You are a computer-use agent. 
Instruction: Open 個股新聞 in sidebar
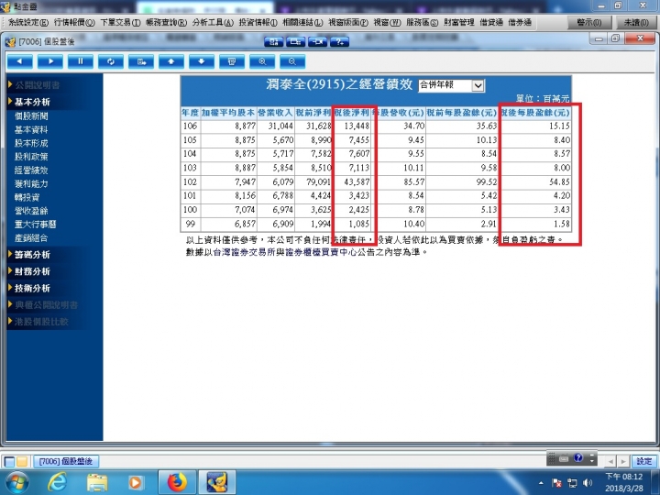pos(31,115)
